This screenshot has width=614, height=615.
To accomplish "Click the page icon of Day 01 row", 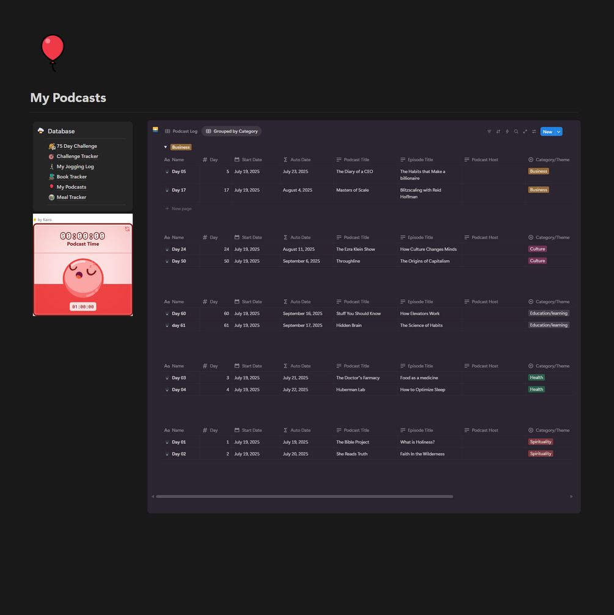I will click(167, 442).
